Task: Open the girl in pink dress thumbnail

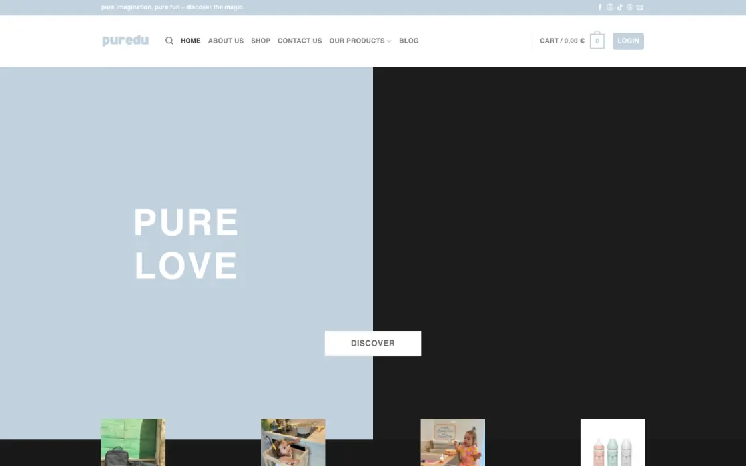Action: tap(452, 442)
